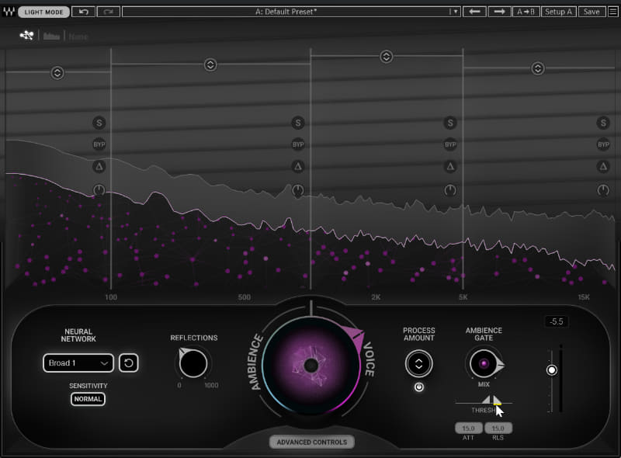621x458 pixels.
Task: Bypass the third frequency band
Action: click(450, 144)
